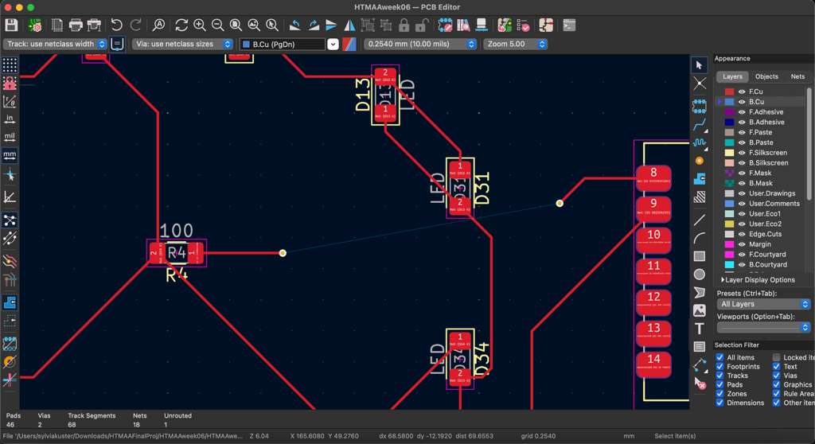
Task: Select the Add Vias tool
Action: [700, 161]
